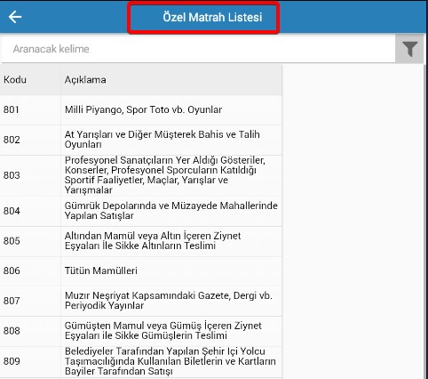Focus the Aranacak kelime search field
The image size is (428, 379).
click(x=198, y=49)
